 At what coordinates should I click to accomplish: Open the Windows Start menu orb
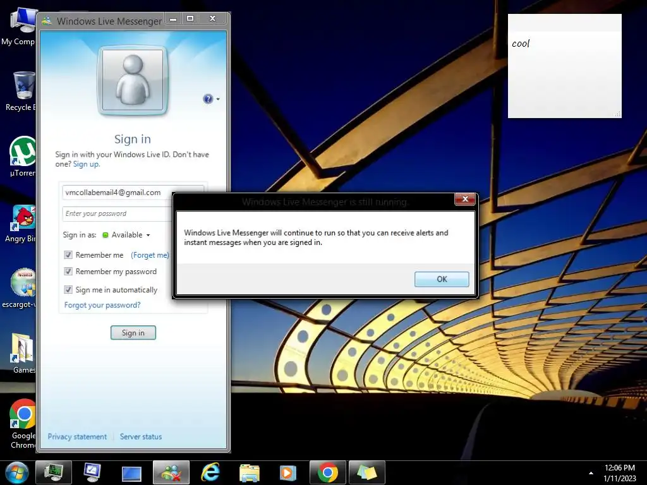[x=17, y=472]
